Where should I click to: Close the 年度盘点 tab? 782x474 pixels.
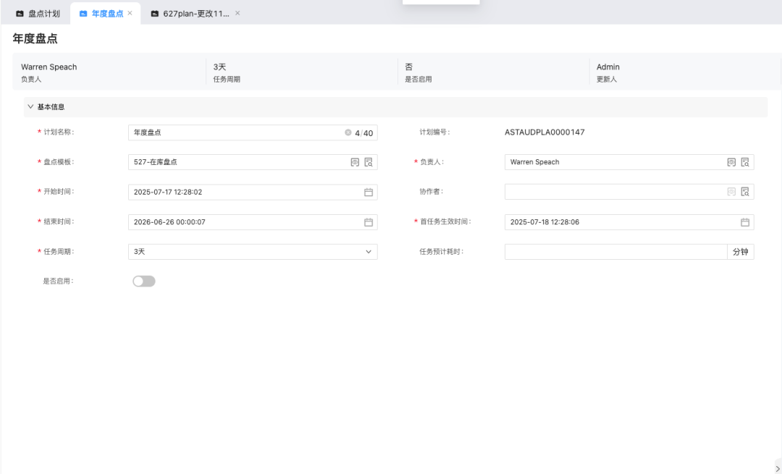tap(130, 14)
